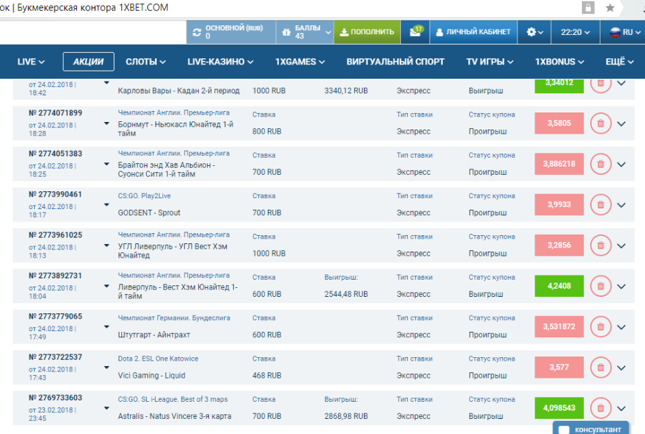Delete bet № 2773990461 with trash icon
Viewport: 645px width, 434px height.
click(x=600, y=204)
